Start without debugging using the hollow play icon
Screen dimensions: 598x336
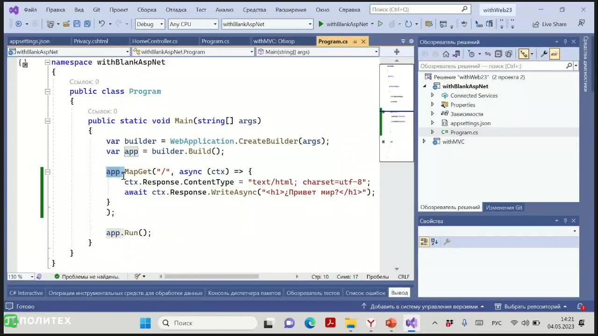[380, 24]
